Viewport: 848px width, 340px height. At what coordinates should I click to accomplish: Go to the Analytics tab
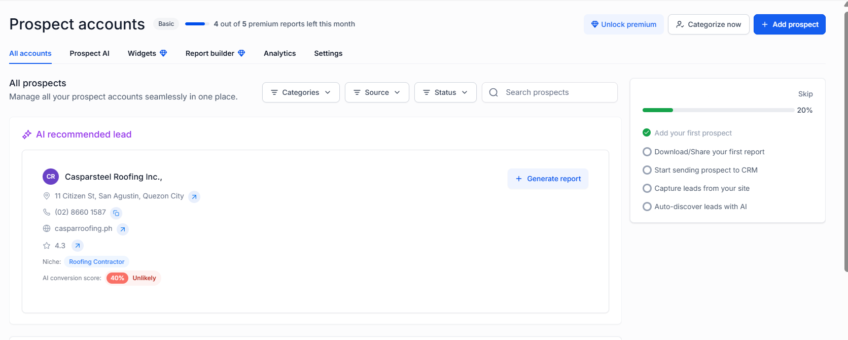tap(280, 53)
